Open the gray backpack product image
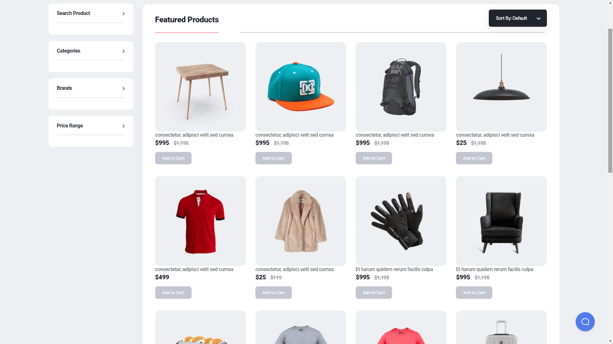 click(401, 87)
